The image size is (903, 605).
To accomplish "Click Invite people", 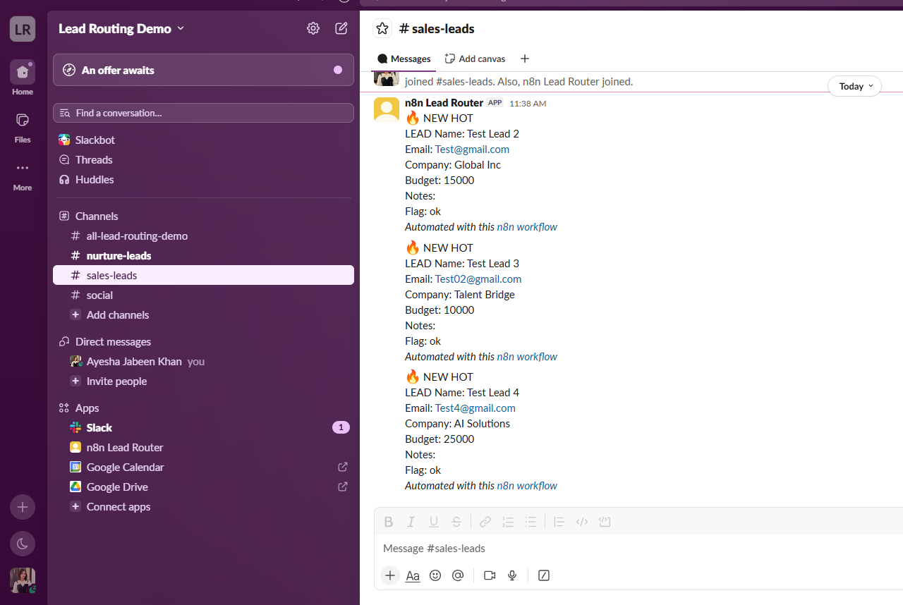I will (x=203, y=381).
